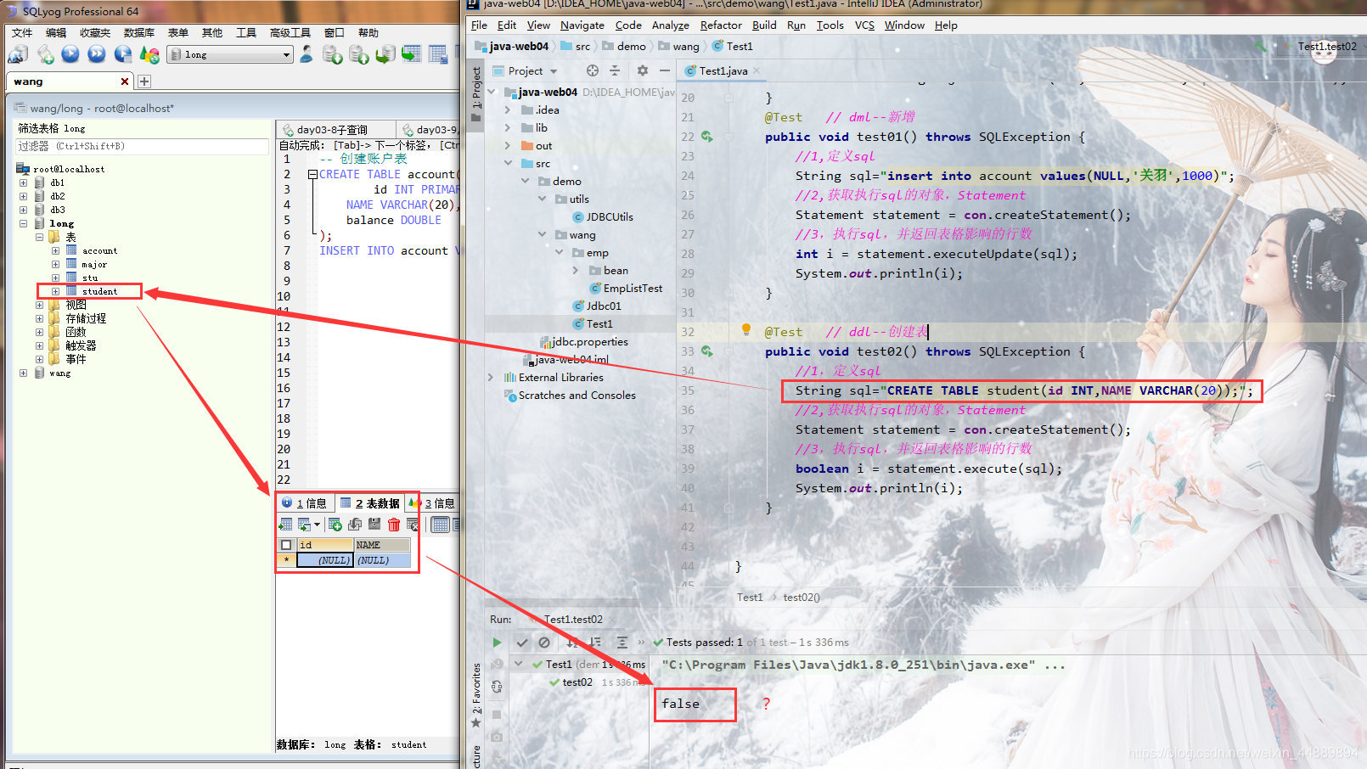
Task: Click test02() in editor breadcrumb
Action: (802, 597)
